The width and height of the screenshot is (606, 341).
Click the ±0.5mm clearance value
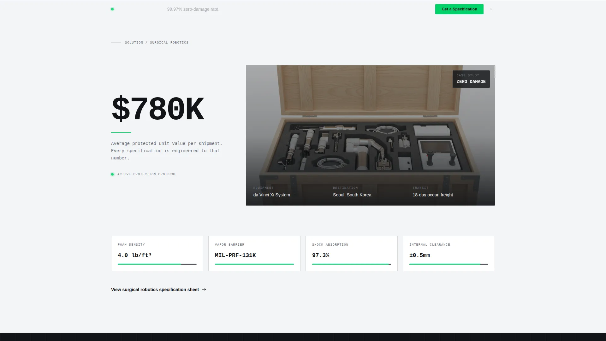pos(419,255)
